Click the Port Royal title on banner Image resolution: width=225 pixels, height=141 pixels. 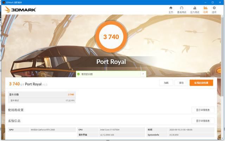click(111, 62)
